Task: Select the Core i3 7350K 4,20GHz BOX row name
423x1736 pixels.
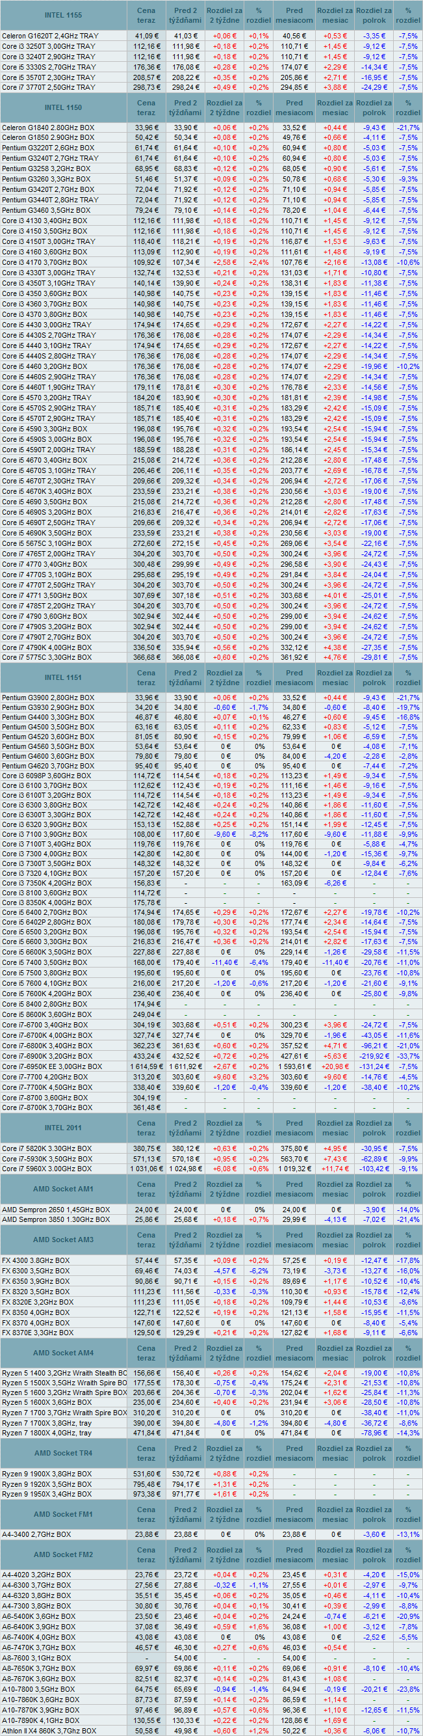Action: click(45, 883)
